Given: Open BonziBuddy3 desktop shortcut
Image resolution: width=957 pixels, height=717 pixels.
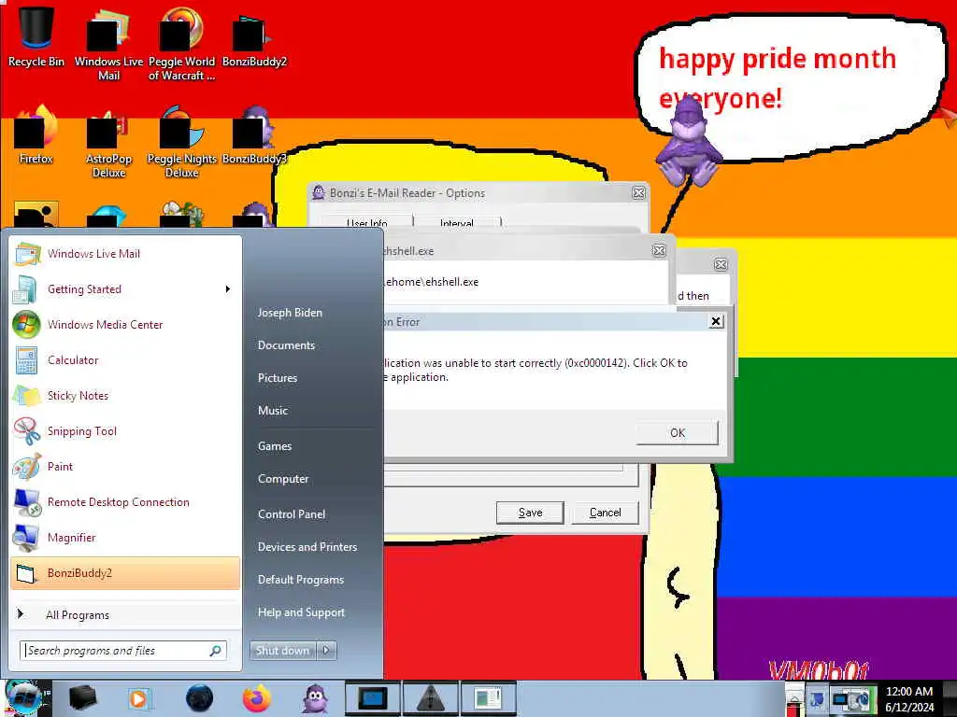Looking at the screenshot, I should click(254, 135).
